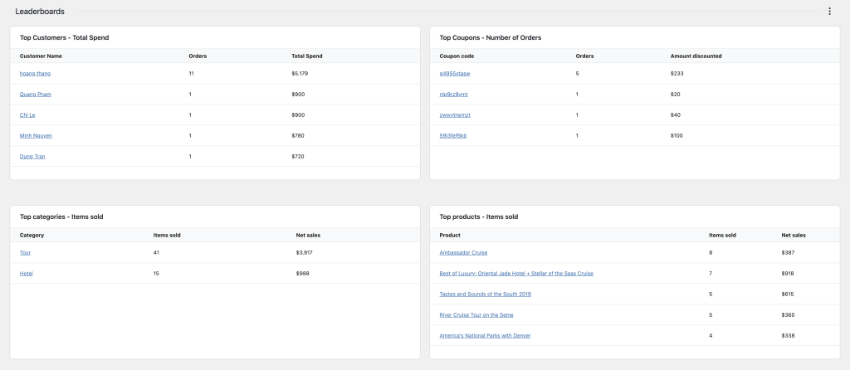Image resolution: width=850 pixels, height=370 pixels.
Task: Open customer hoang thang link
Action: [35, 74]
